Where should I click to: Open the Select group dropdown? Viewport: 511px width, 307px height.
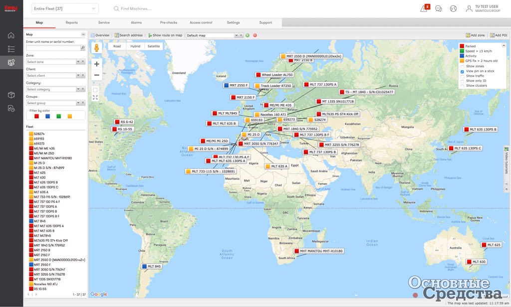click(x=78, y=103)
